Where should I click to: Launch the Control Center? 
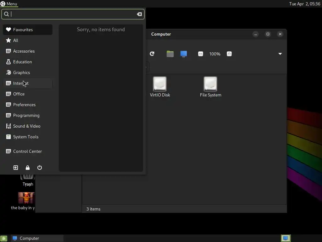coord(28,151)
